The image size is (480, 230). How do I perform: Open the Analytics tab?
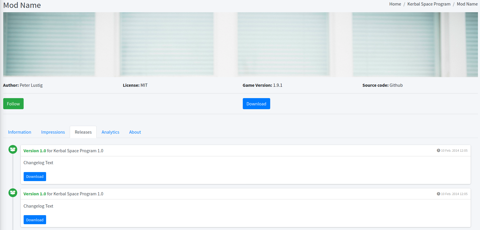tap(110, 132)
